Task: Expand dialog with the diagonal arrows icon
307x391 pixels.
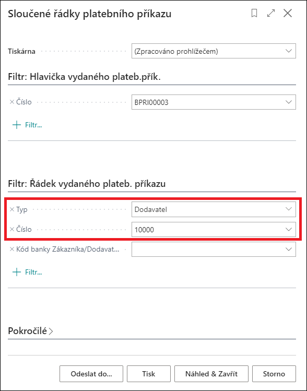Action: pyautogui.click(x=271, y=14)
